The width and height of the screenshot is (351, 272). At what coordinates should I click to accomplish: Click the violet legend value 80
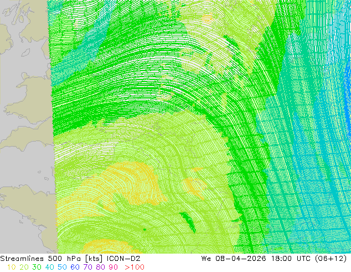[101, 268]
